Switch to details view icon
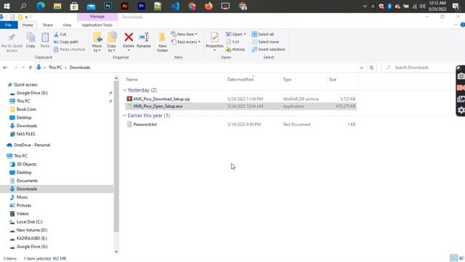 pyautogui.click(x=453, y=258)
